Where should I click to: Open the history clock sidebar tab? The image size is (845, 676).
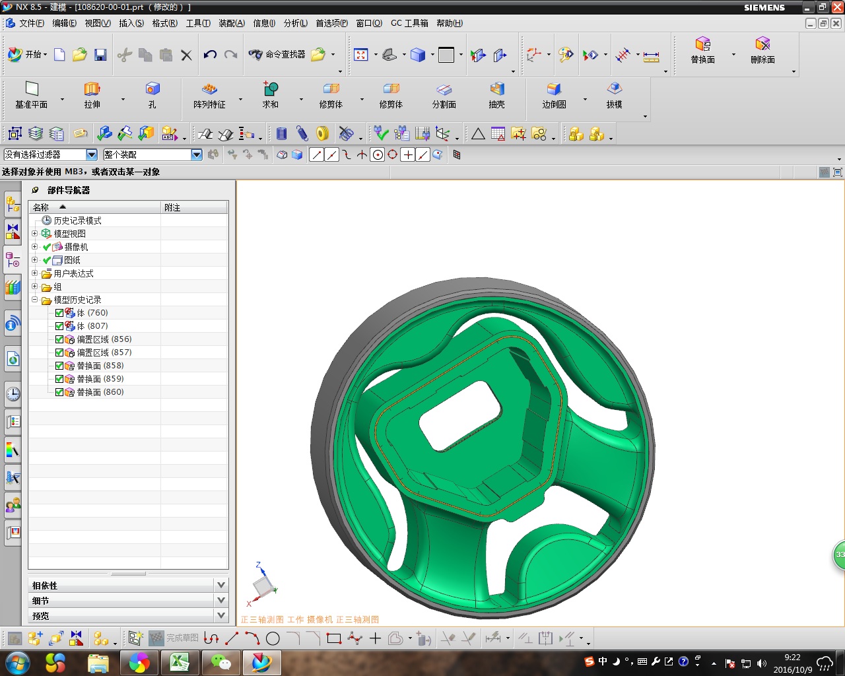(13, 394)
